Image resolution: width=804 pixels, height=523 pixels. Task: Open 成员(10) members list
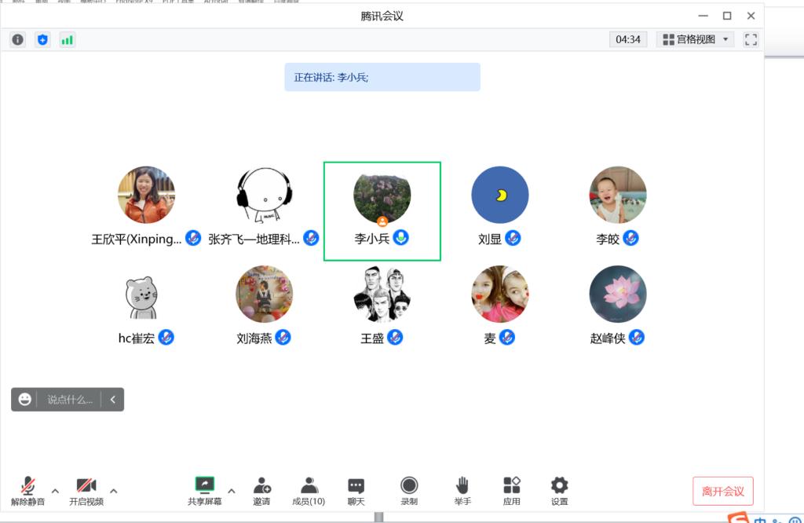tap(309, 491)
